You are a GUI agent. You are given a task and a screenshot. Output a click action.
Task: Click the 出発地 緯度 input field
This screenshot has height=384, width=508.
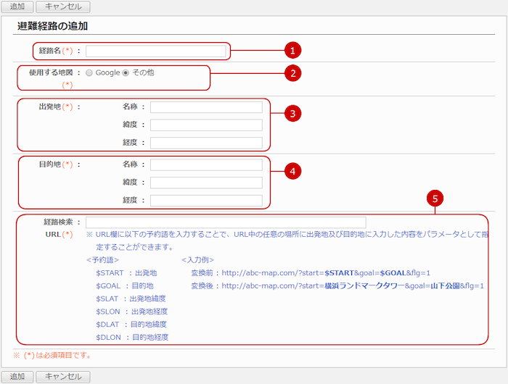[206, 125]
